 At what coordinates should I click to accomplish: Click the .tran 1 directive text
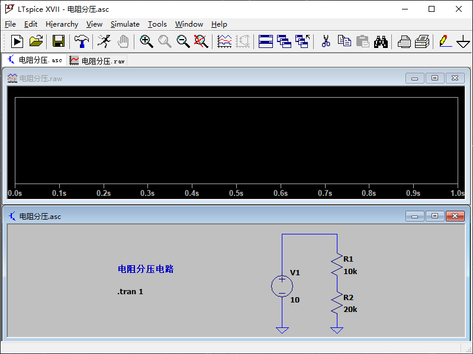tap(130, 292)
